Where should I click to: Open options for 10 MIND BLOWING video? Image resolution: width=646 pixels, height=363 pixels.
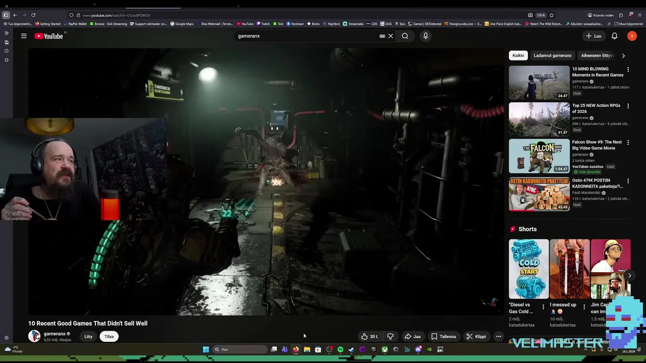pos(628,70)
